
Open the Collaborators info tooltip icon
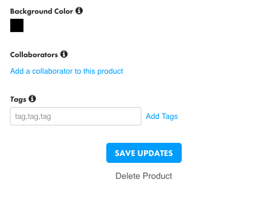pos(64,54)
